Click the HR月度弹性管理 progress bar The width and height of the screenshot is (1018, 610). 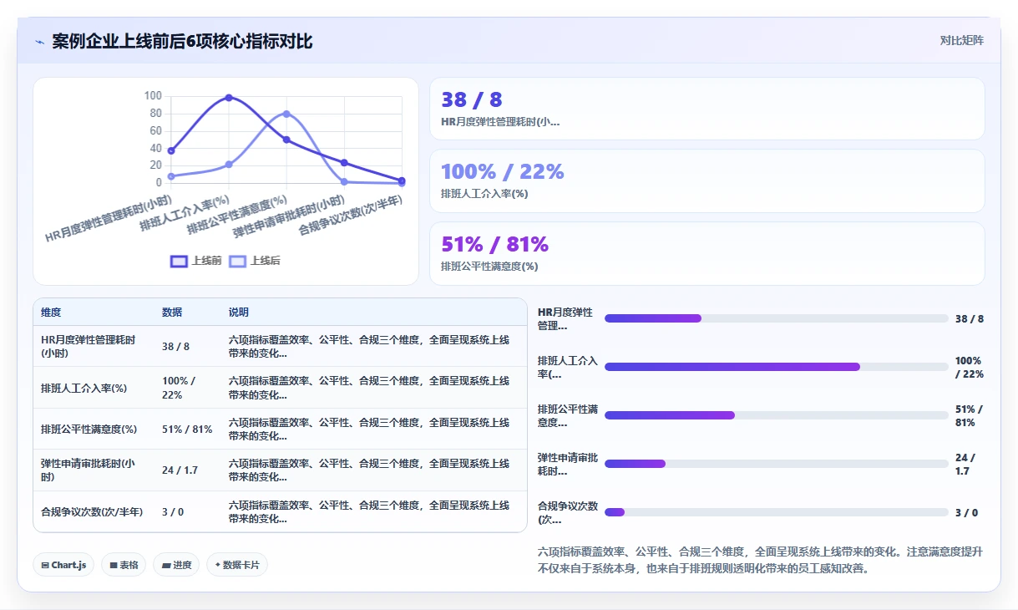776,318
